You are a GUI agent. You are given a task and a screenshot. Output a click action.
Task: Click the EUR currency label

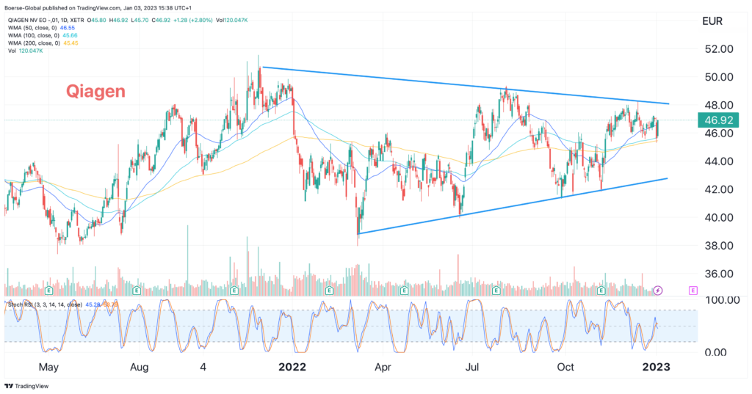(712, 21)
